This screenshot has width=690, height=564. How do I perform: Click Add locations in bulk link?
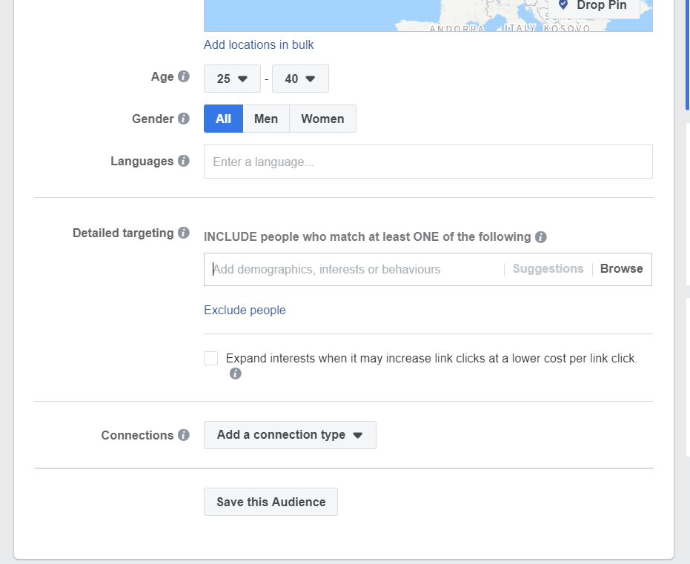coord(259,45)
